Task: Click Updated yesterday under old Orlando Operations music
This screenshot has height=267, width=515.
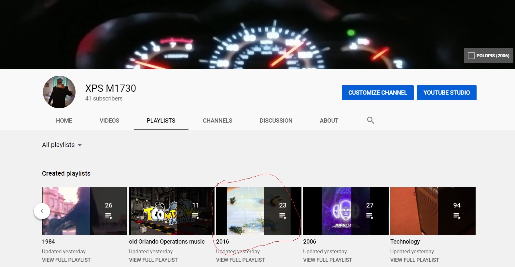Action: coord(151,252)
